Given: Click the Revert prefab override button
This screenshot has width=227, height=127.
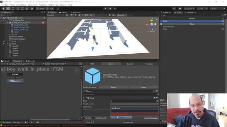Looking at the screenshot, I should (113, 87).
